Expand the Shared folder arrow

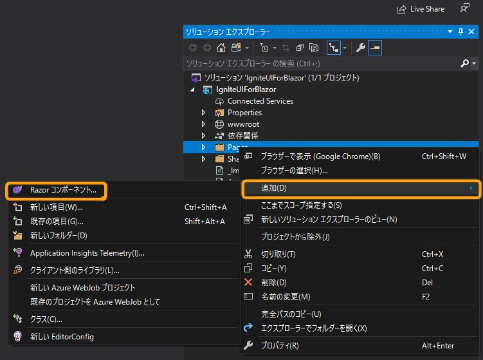click(x=203, y=159)
